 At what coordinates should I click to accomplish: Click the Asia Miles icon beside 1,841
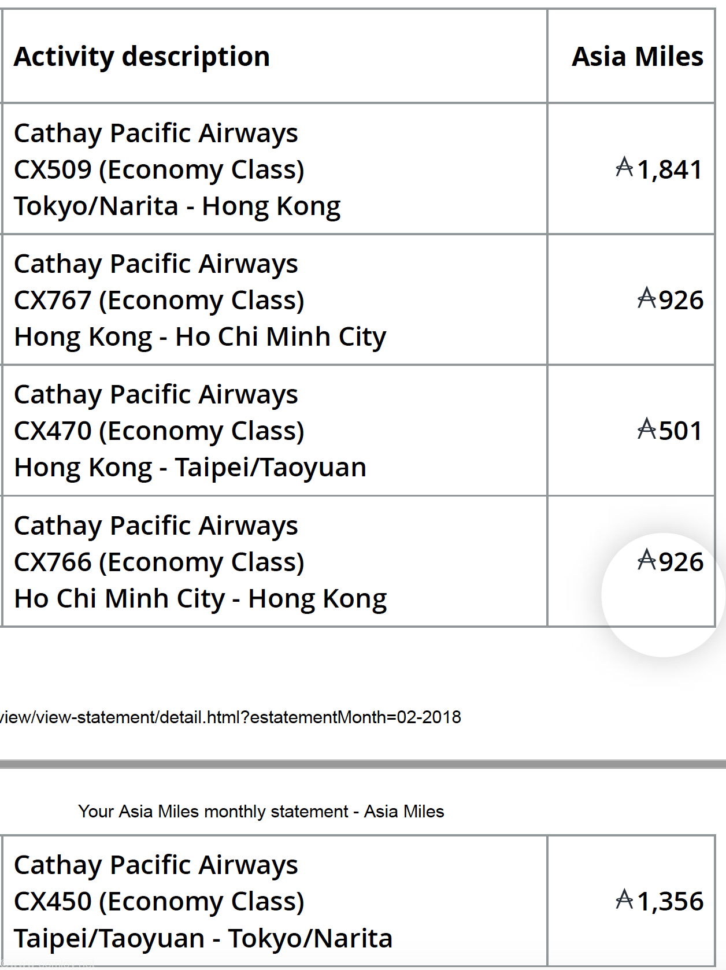(624, 168)
